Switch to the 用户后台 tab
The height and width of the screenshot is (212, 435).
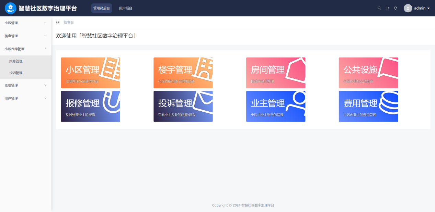pos(126,8)
